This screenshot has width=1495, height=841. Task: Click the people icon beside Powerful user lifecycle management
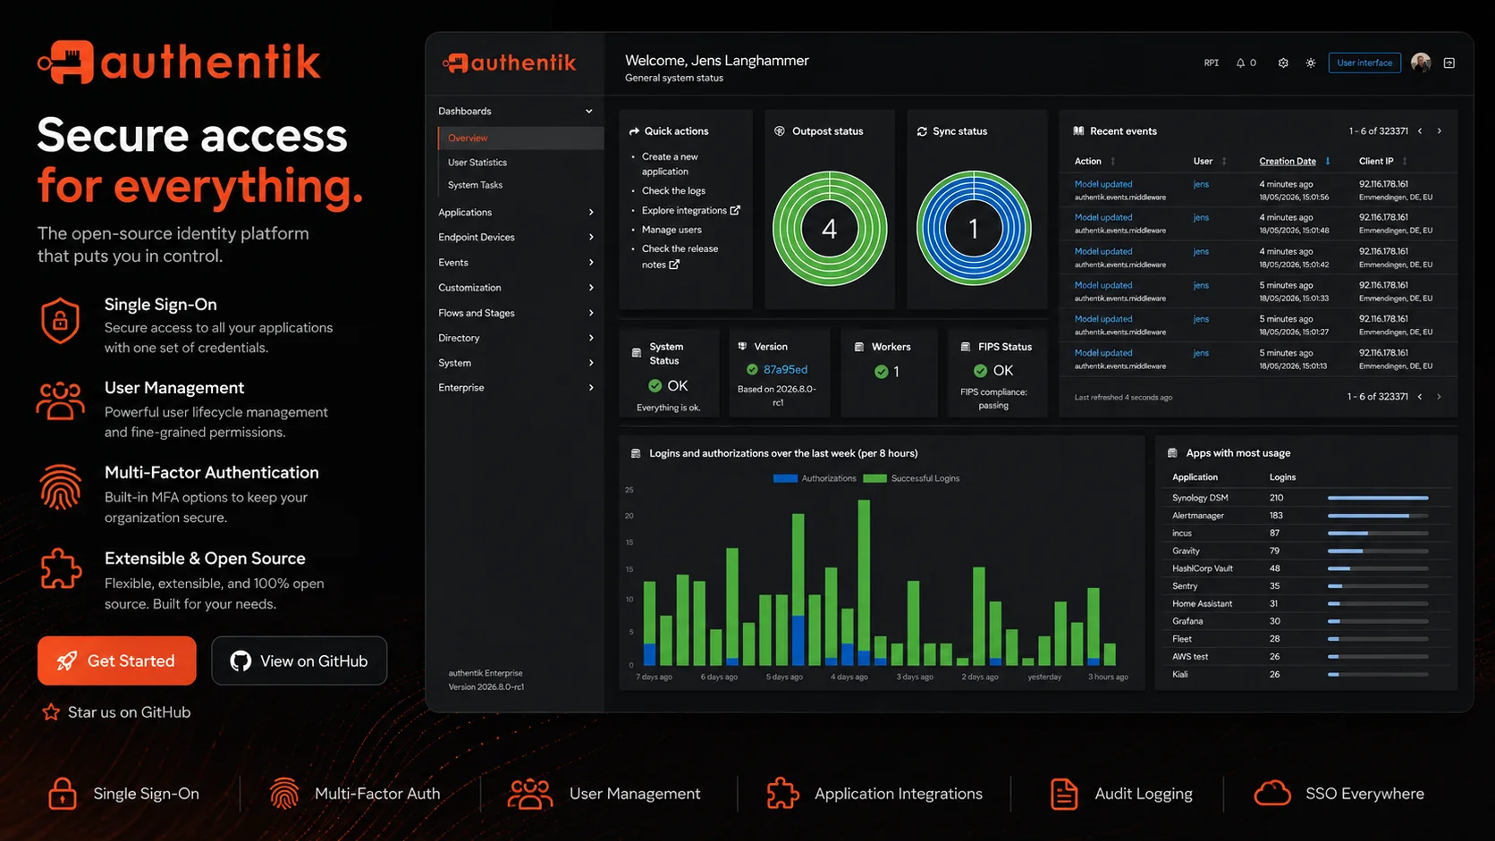[60, 401]
